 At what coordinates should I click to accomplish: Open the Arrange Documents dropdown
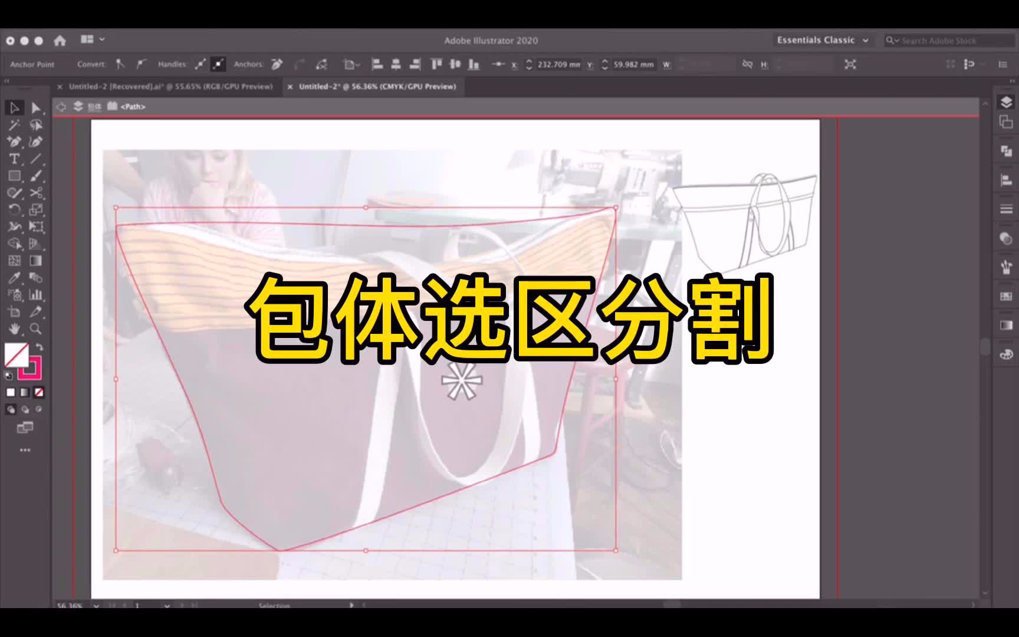[x=93, y=40]
